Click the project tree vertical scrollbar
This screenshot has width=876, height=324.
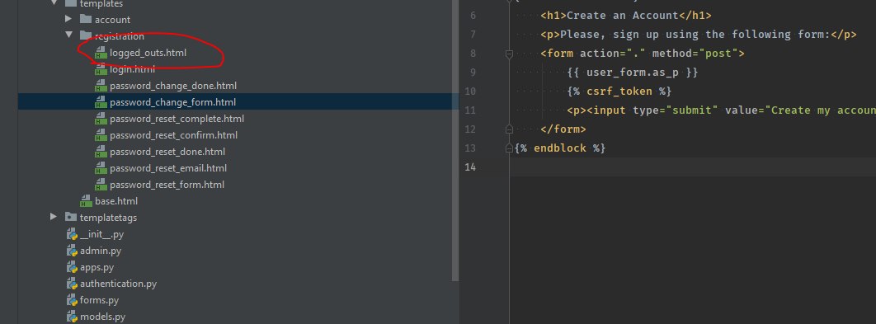pyautogui.click(x=455, y=139)
